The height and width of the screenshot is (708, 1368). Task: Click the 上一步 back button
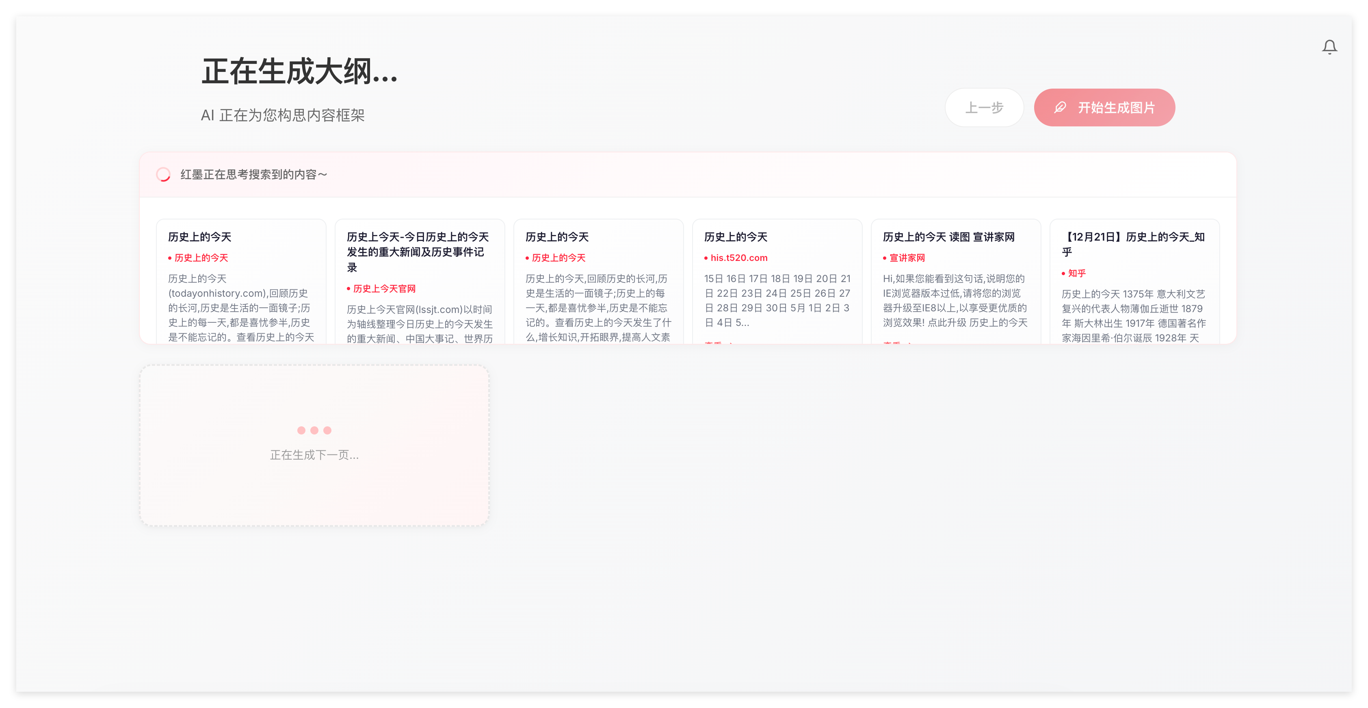(984, 107)
